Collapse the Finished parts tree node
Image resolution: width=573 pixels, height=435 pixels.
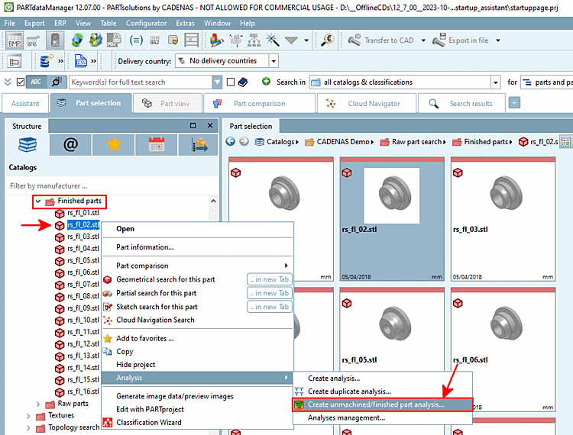click(x=38, y=201)
